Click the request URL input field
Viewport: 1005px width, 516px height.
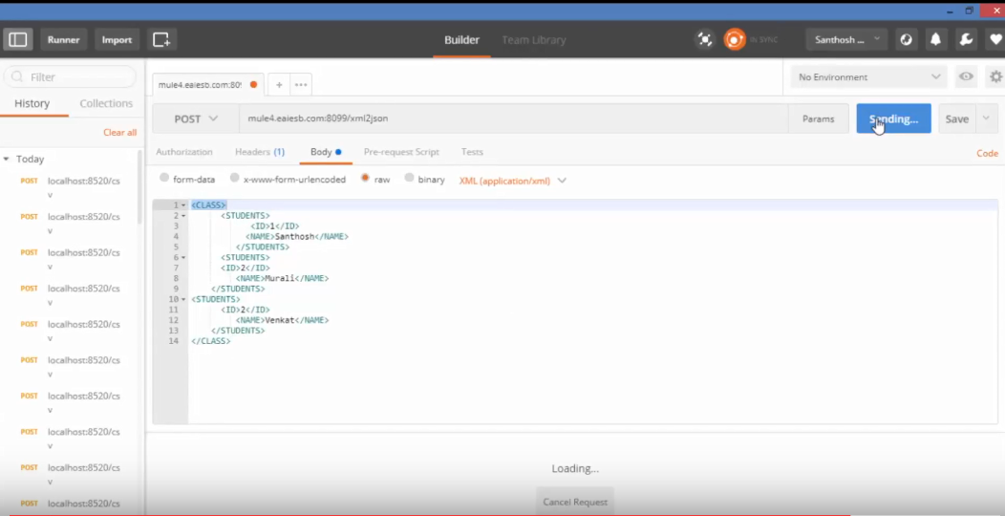[512, 118]
